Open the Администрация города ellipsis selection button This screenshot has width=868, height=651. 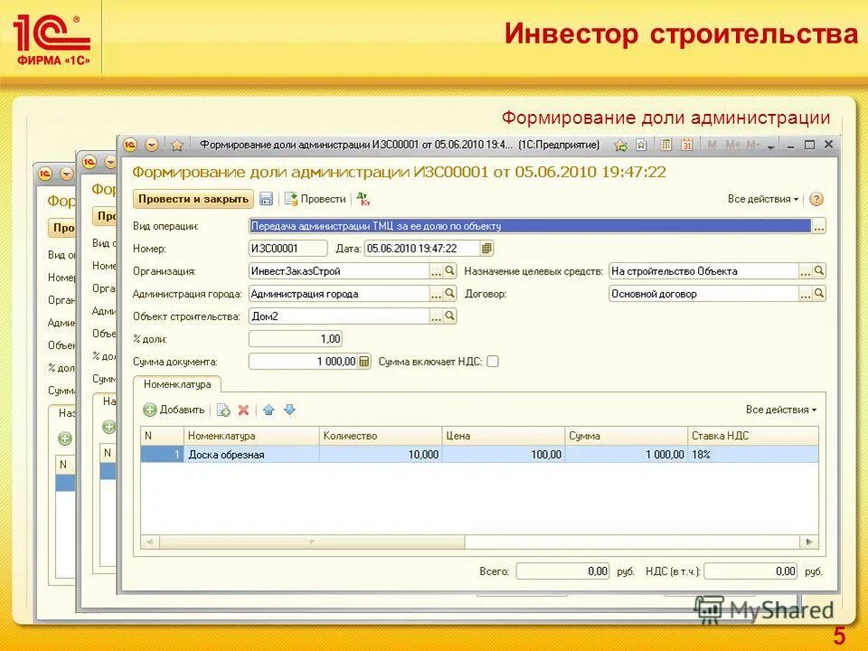pyautogui.click(x=436, y=294)
